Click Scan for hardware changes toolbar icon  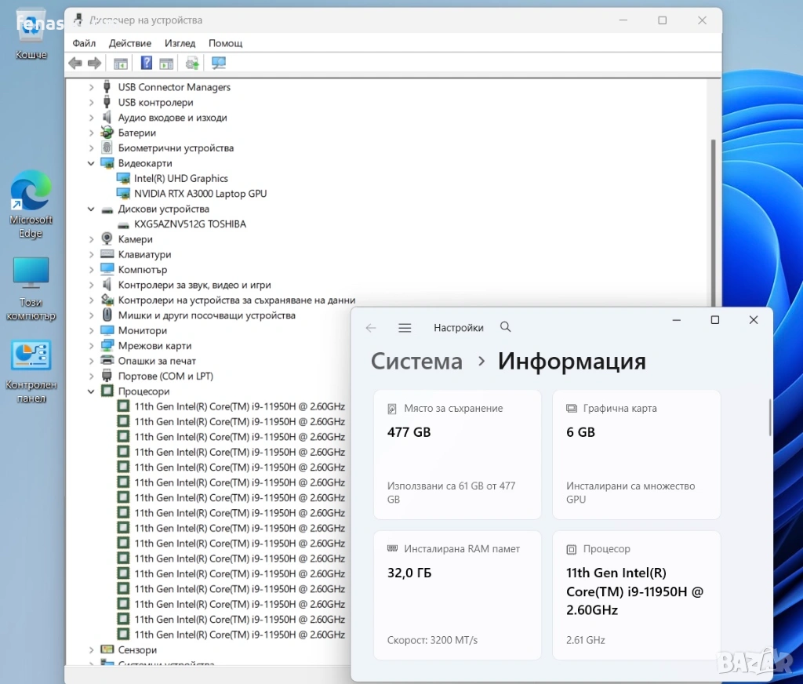click(219, 64)
